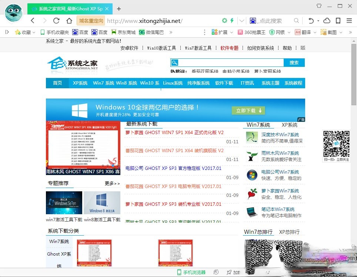Open the Linux系统 navigation tab
The image size is (357, 277).
(x=173, y=83)
